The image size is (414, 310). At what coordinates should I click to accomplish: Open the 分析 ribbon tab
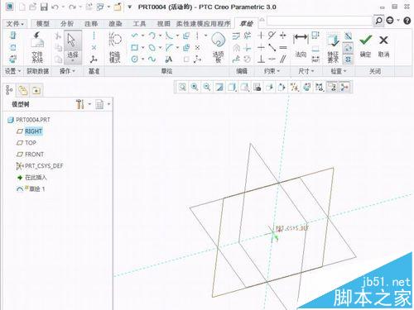click(67, 24)
